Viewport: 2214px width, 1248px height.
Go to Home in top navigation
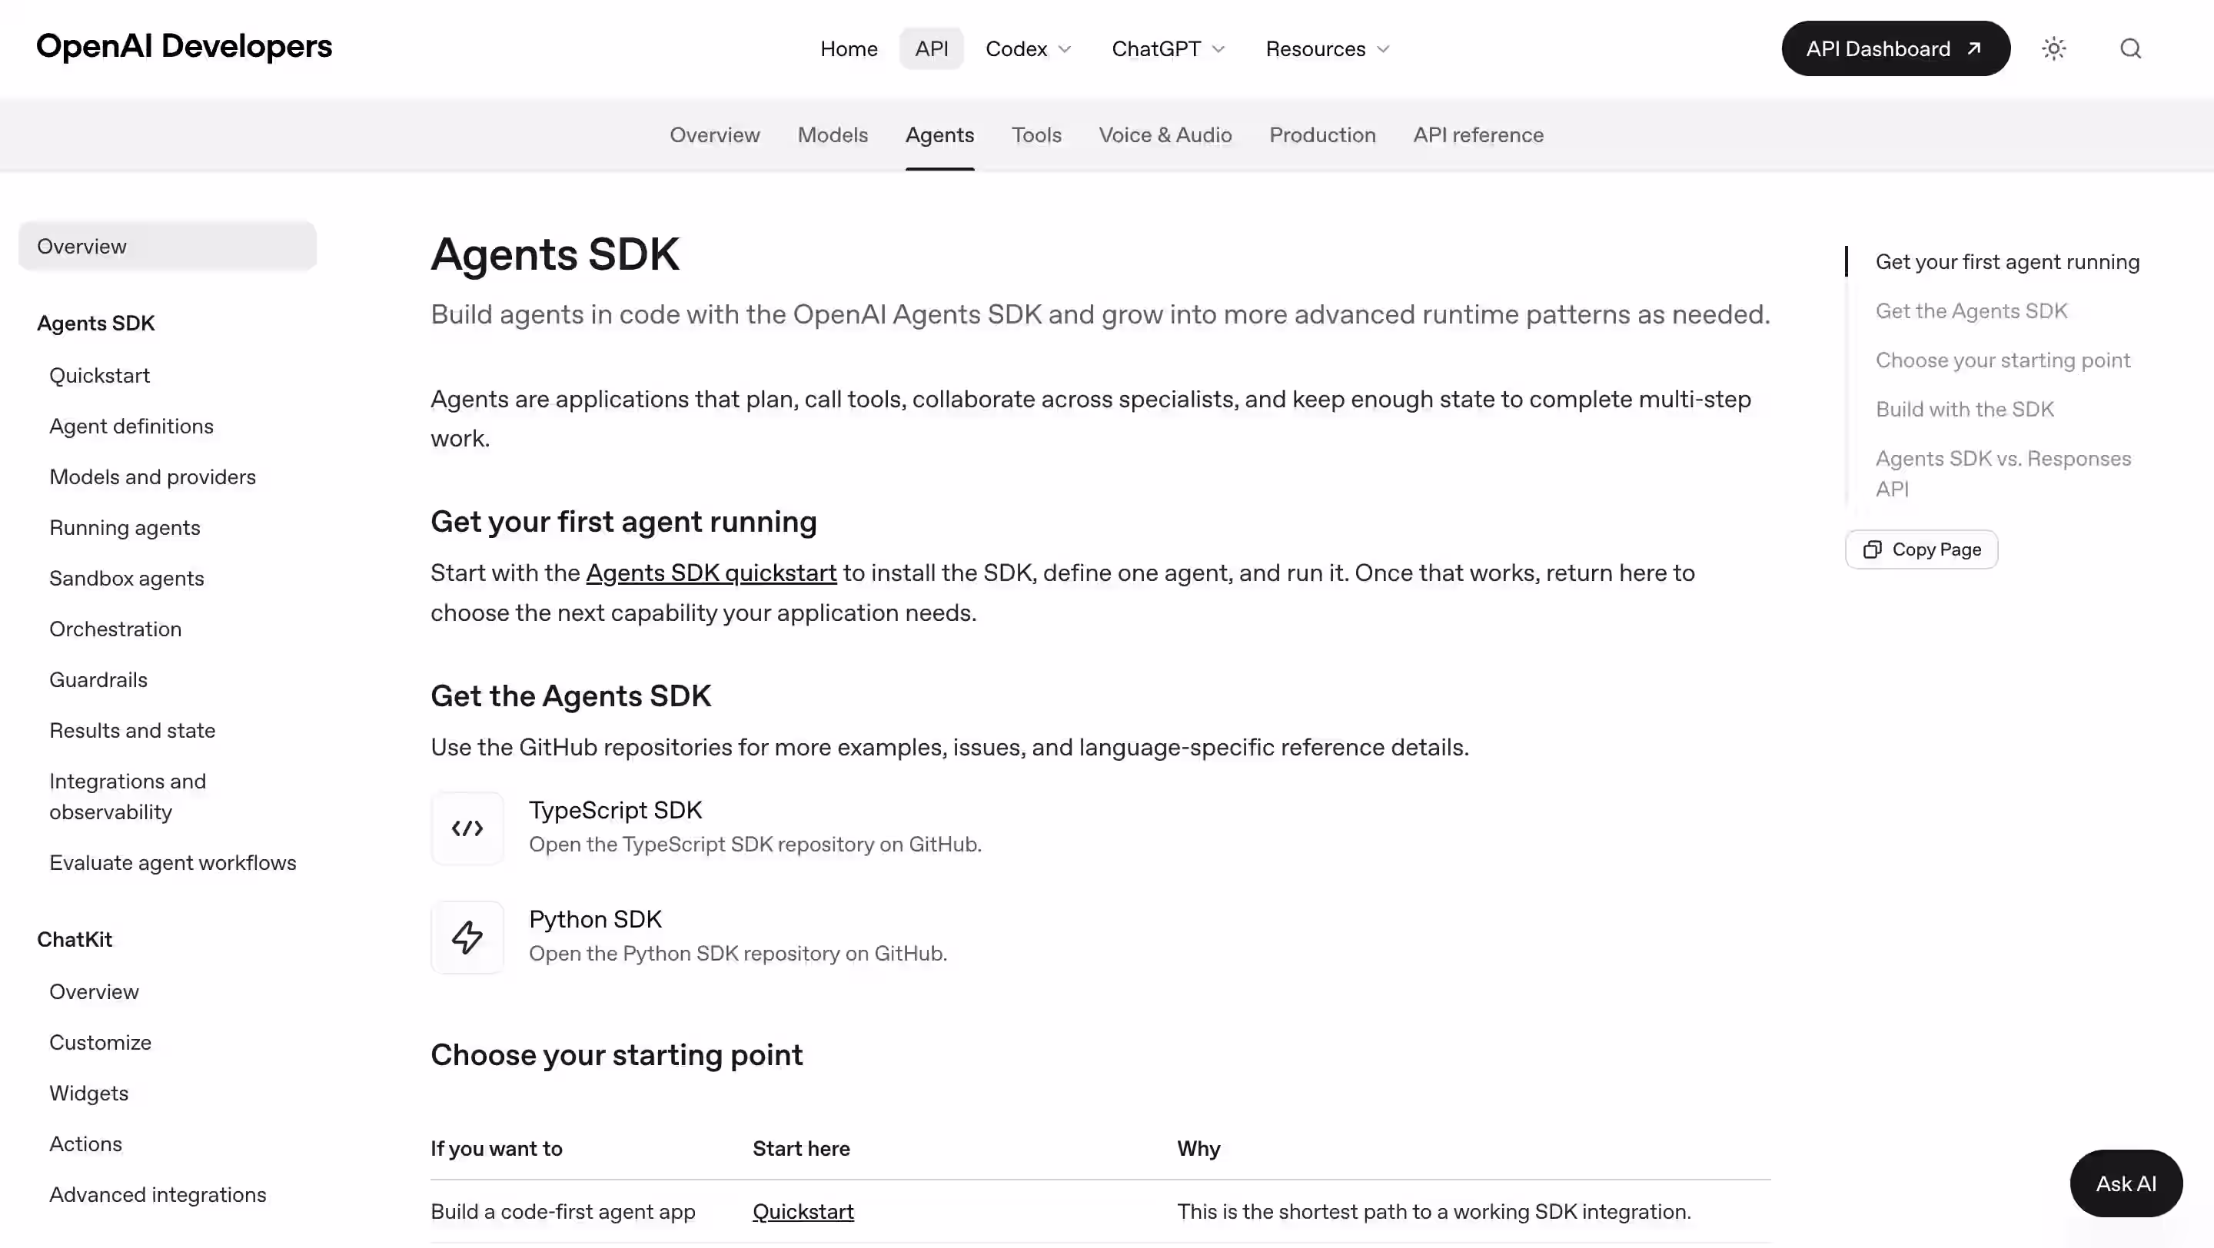(848, 49)
